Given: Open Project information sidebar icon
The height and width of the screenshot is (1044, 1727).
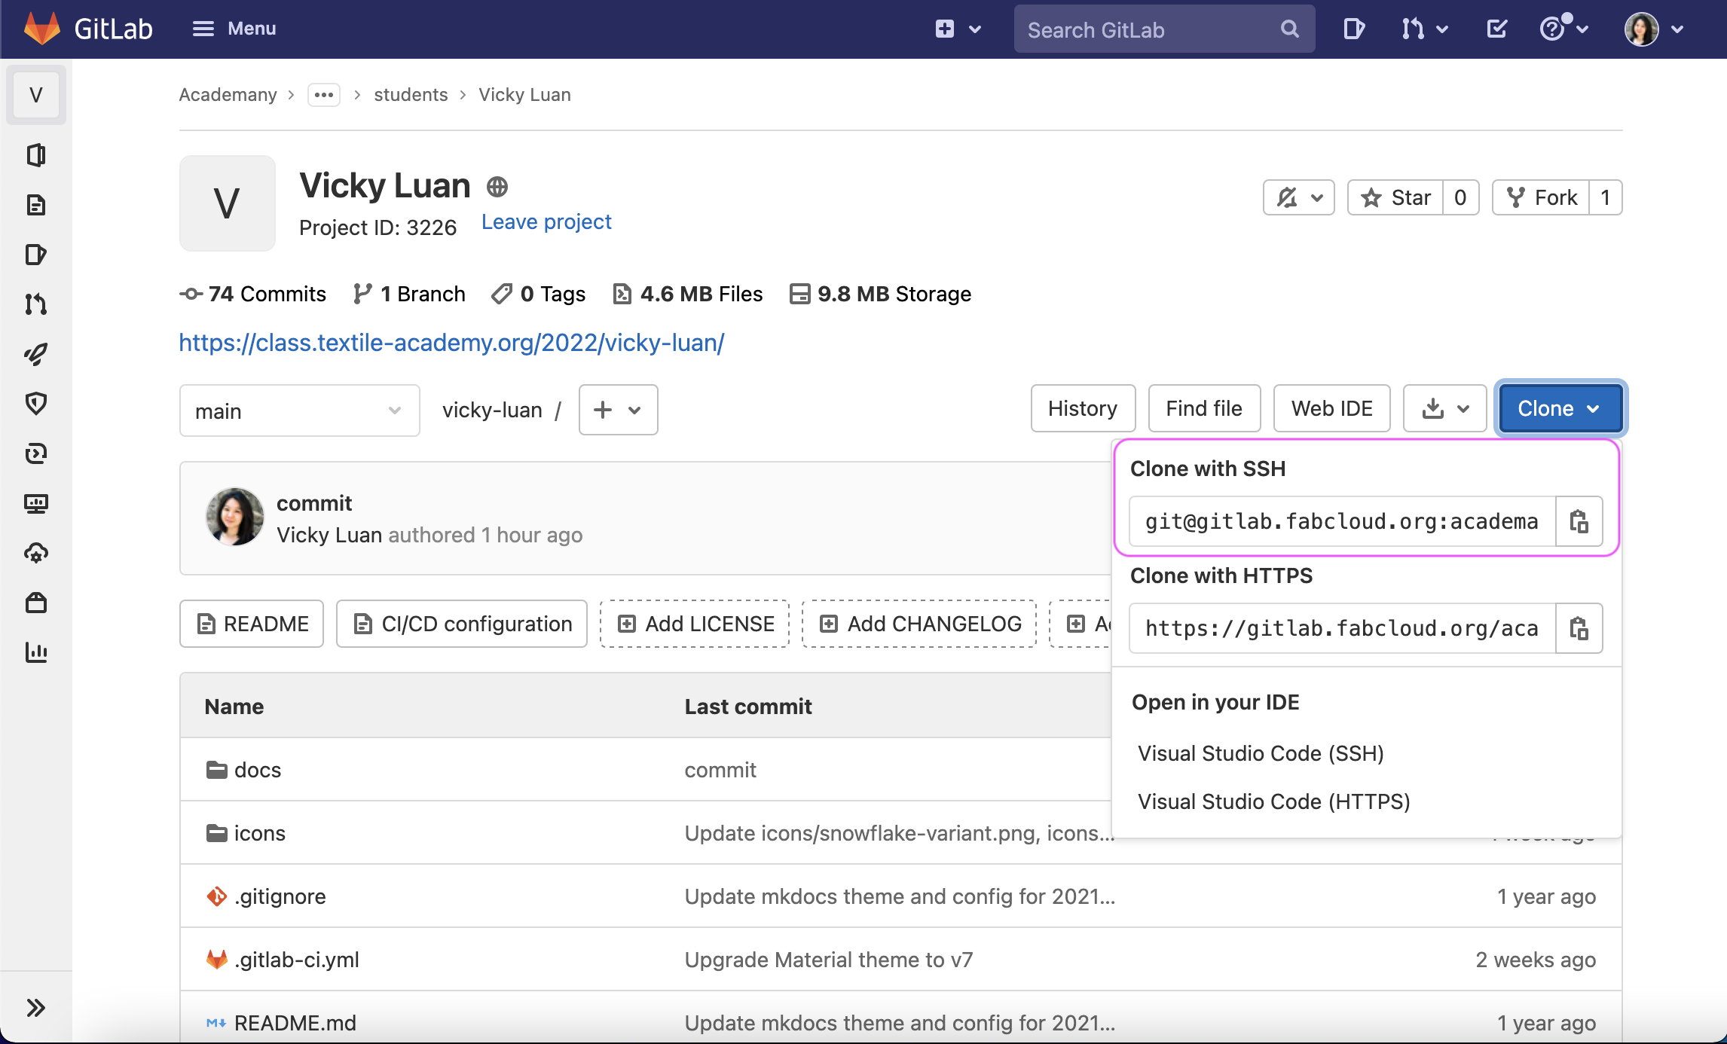Looking at the screenshot, I should (x=36, y=155).
